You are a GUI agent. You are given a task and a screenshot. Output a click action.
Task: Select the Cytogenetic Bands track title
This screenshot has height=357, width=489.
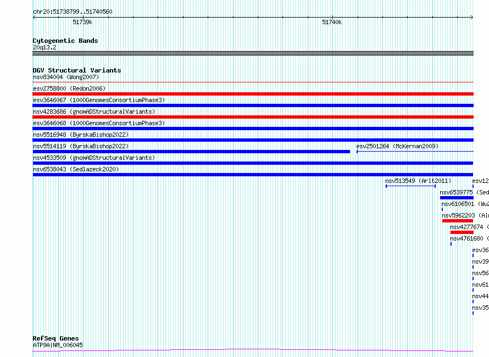pyautogui.click(x=65, y=41)
